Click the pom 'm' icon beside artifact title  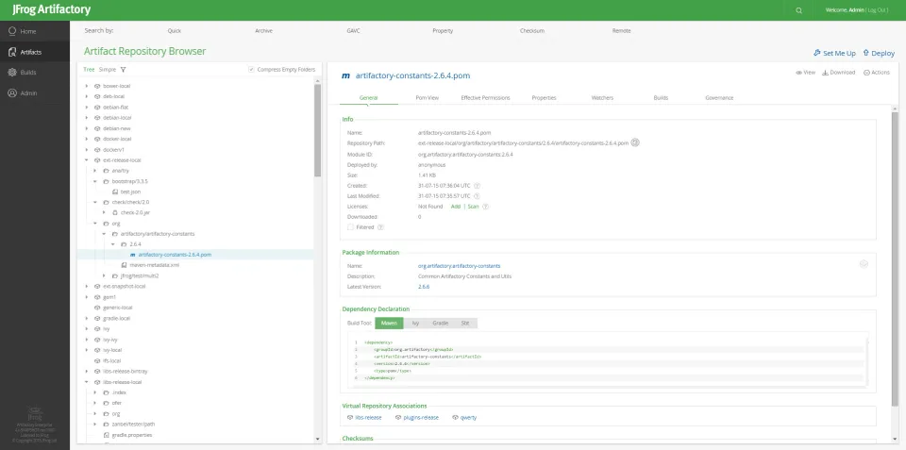coord(345,75)
